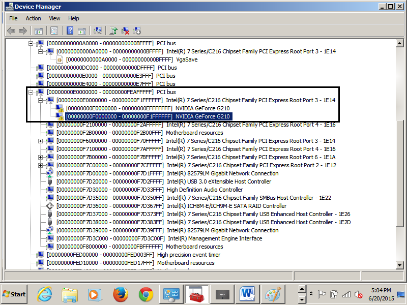Select High precision event timer entry
Viewport: 407px width, 305px height.
pos(134,255)
